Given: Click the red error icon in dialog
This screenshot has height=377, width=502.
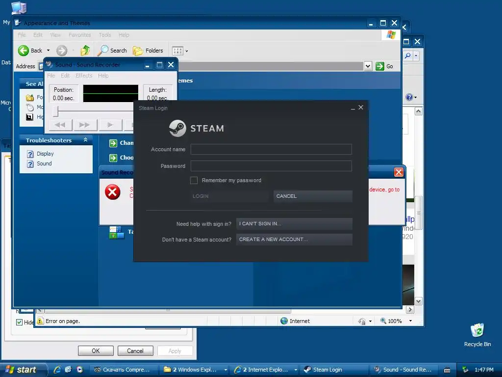Looking at the screenshot, I should click(113, 192).
